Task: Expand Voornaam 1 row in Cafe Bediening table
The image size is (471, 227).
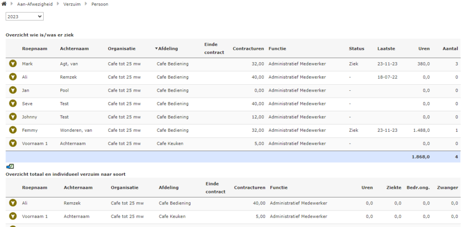Action: coord(13,144)
